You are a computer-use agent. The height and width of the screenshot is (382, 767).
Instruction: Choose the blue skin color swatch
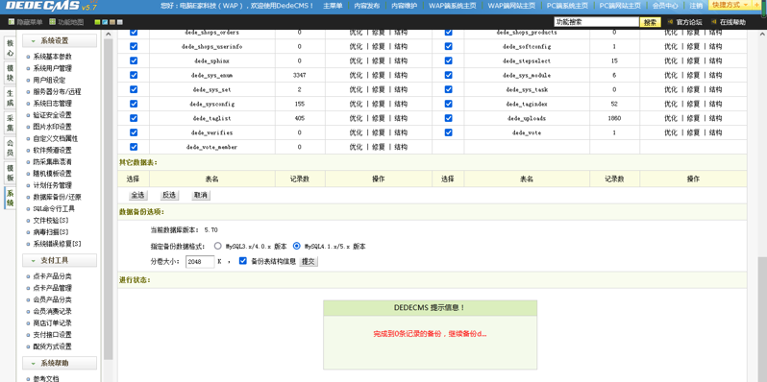click(105, 22)
